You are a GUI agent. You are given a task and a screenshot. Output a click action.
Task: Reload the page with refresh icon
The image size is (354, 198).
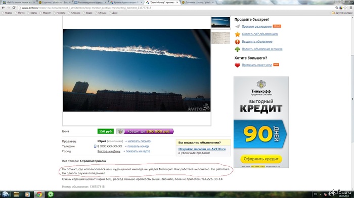pos(14,8)
